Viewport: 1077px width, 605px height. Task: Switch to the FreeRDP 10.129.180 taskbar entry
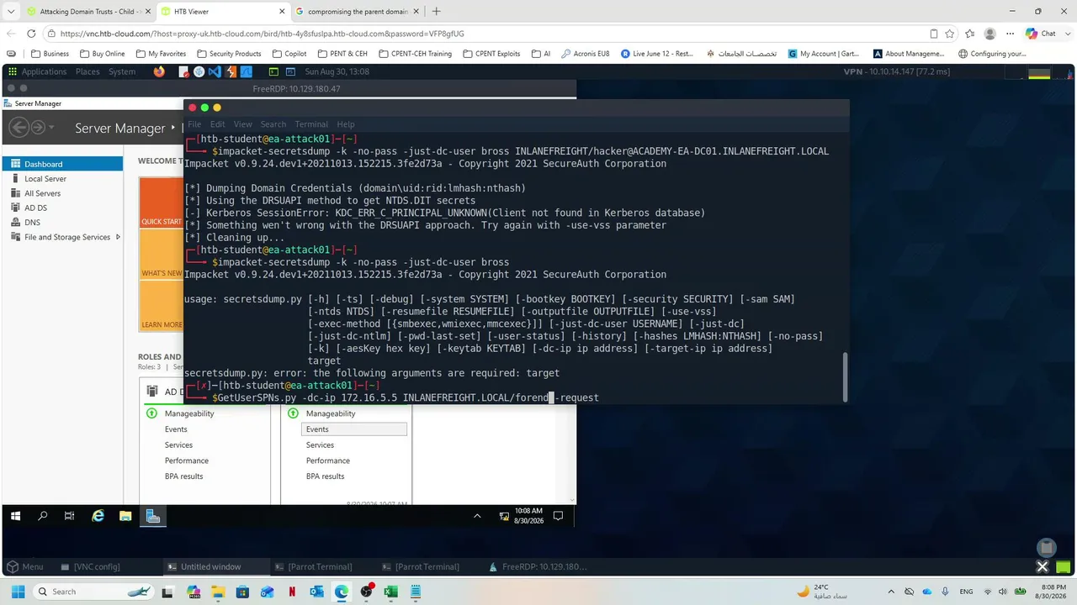pyautogui.click(x=538, y=566)
